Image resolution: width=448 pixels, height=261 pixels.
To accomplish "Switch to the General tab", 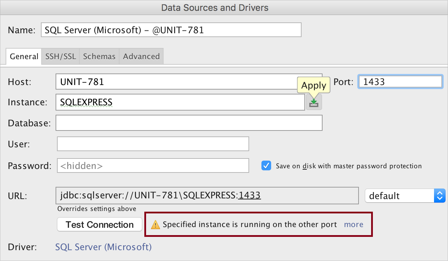I will (24, 56).
